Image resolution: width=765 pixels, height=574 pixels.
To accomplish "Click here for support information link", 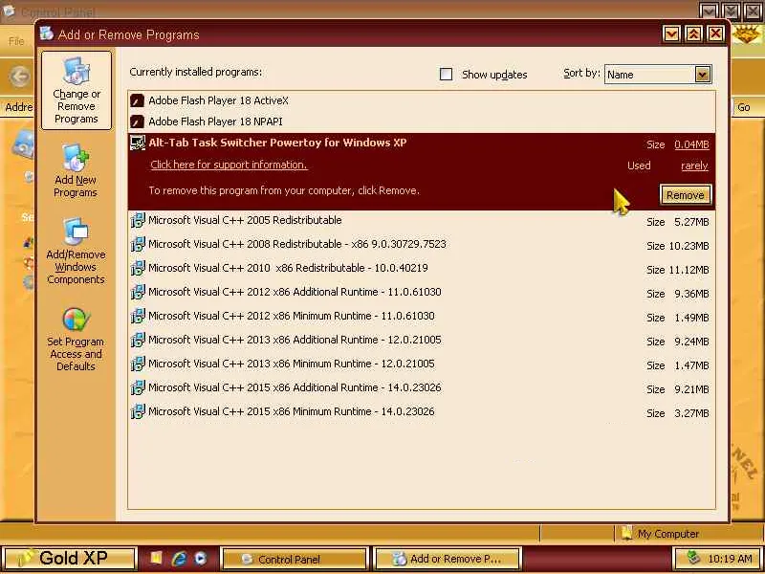I will 229,165.
